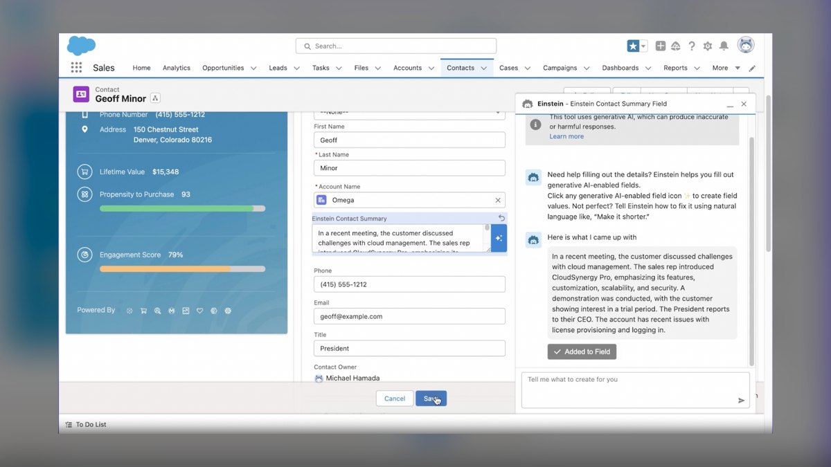Expand the Campaigns tab chevron
This screenshot has height=467, width=831.
[x=586, y=68]
